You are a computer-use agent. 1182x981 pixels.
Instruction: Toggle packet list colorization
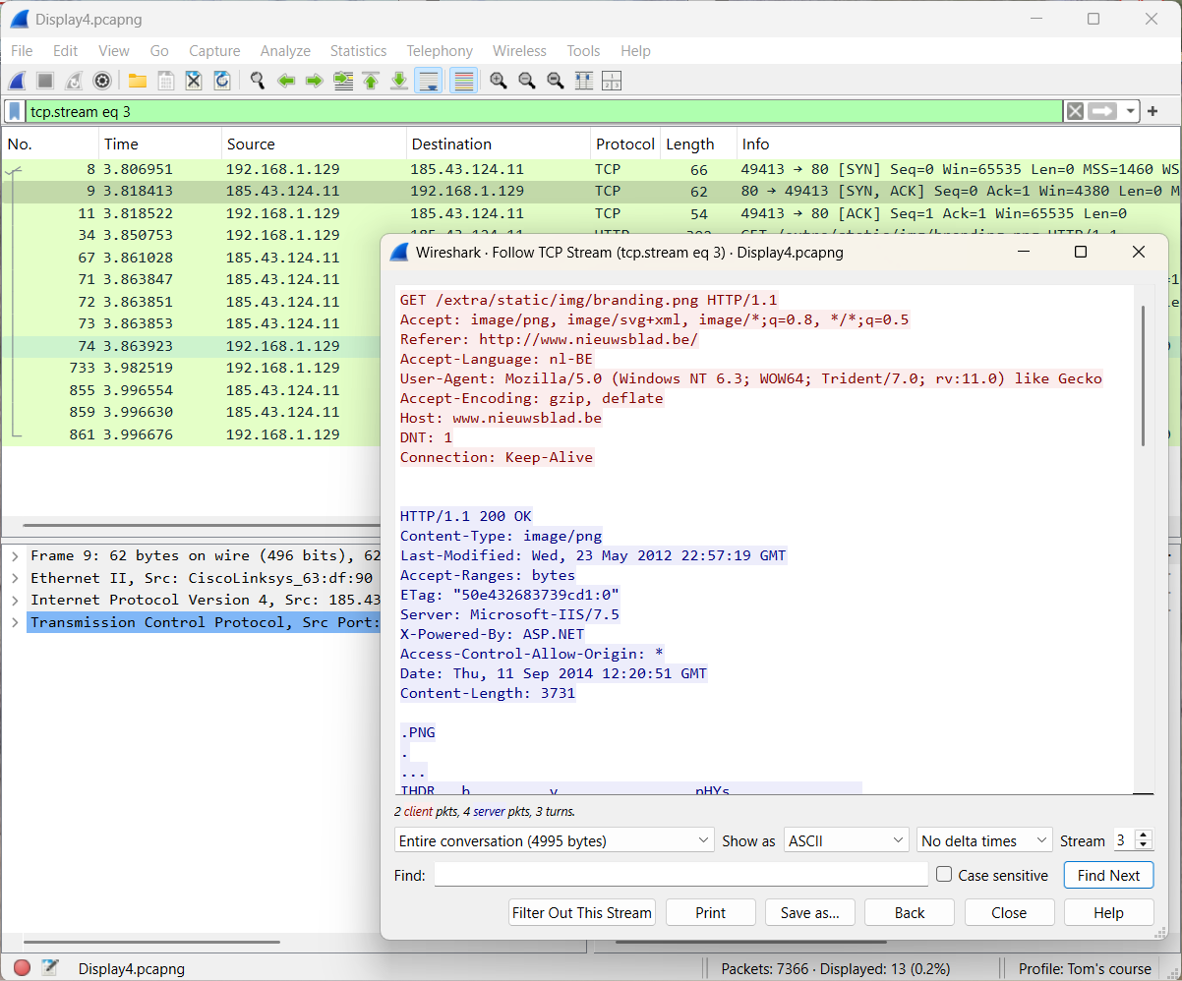463,81
